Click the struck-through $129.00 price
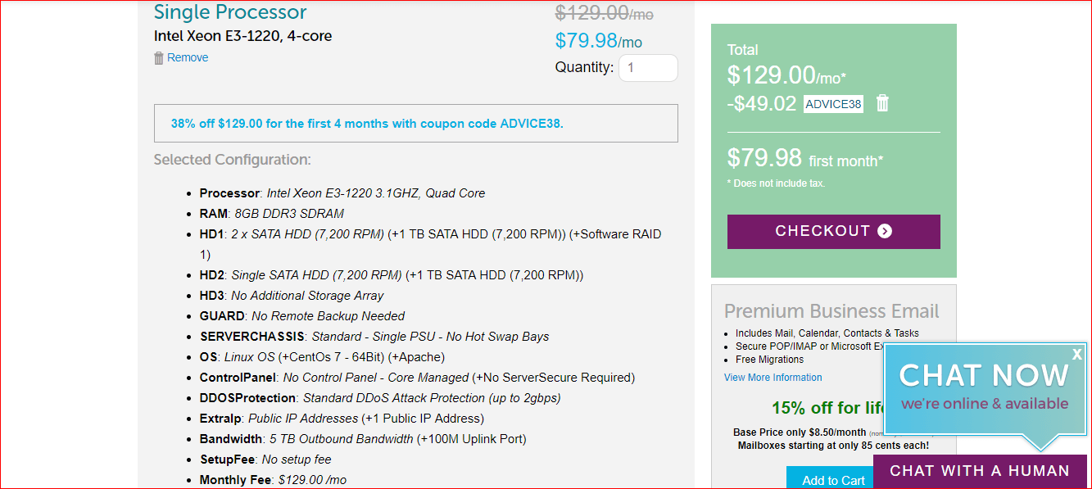 [x=604, y=13]
